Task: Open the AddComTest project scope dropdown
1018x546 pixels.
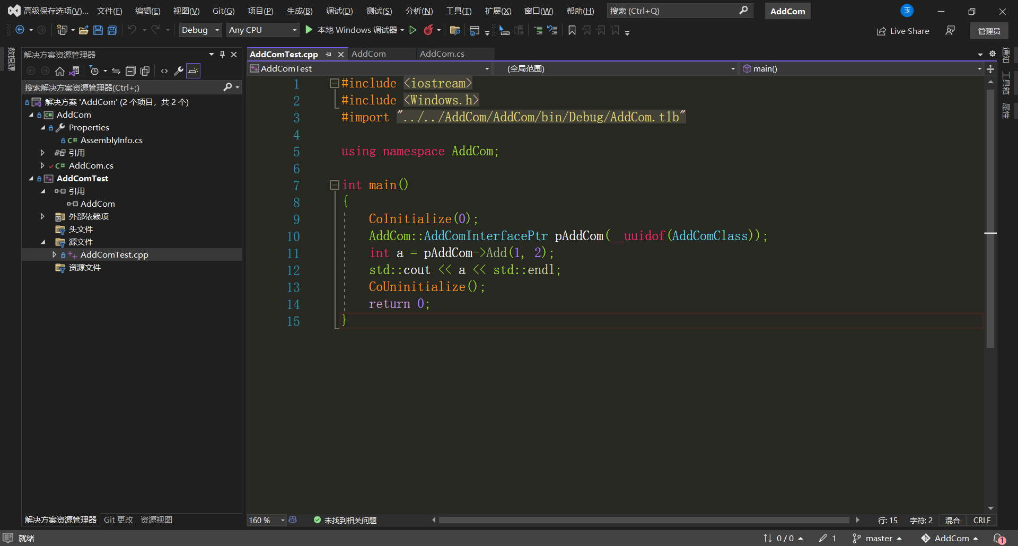Action: coord(370,69)
